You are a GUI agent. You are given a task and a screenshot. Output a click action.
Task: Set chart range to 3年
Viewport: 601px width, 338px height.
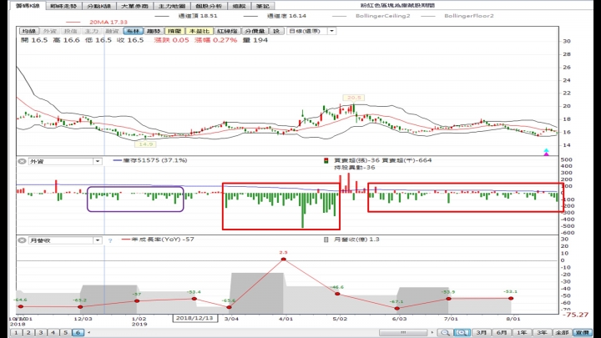(x=542, y=333)
